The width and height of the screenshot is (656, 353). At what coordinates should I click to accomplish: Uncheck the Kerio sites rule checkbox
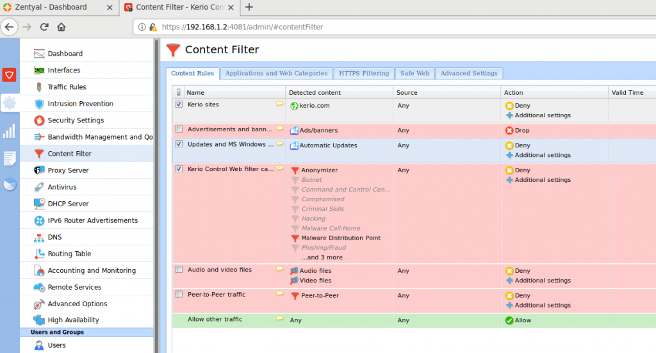[x=179, y=104]
